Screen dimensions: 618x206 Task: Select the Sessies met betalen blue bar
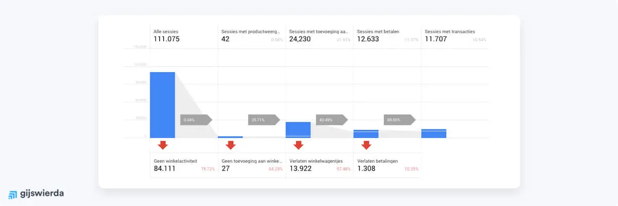pos(366,134)
